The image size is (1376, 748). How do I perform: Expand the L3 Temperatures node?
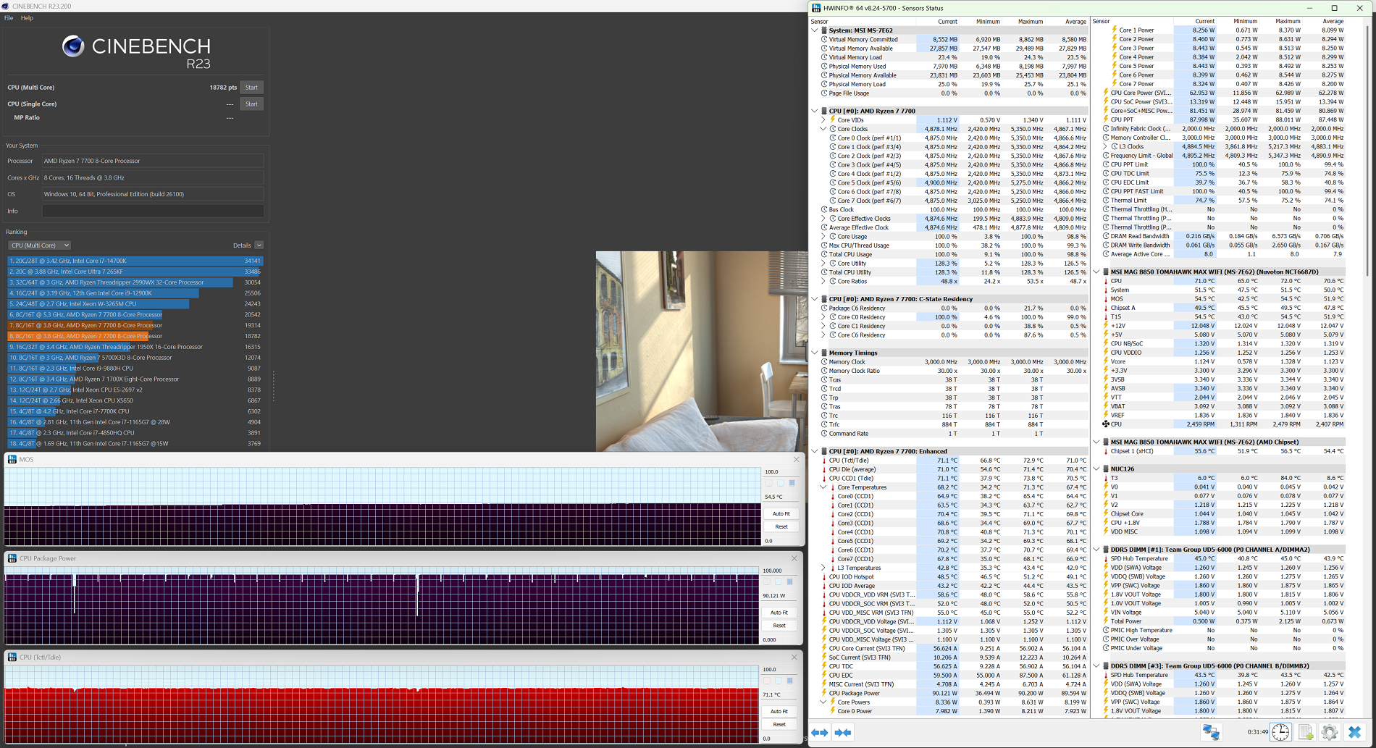point(823,568)
